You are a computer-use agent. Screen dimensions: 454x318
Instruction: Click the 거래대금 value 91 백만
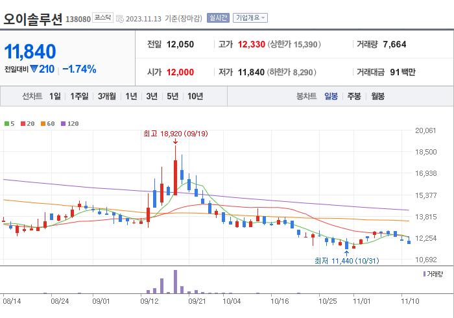(403, 72)
